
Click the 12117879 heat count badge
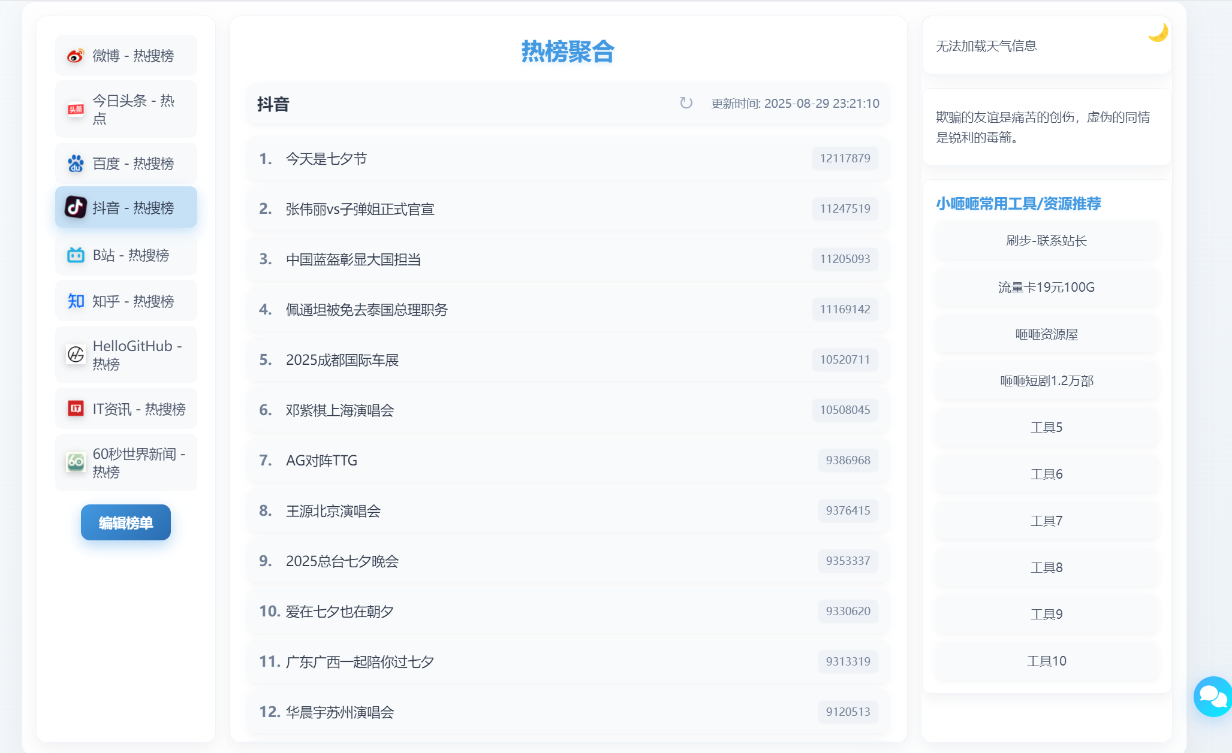[845, 159]
